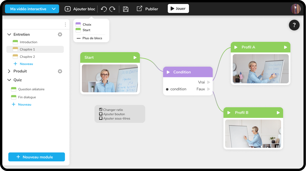This screenshot has width=306, height=171.
Task: Click Nouveau link under Entretien
Action: coord(26,64)
